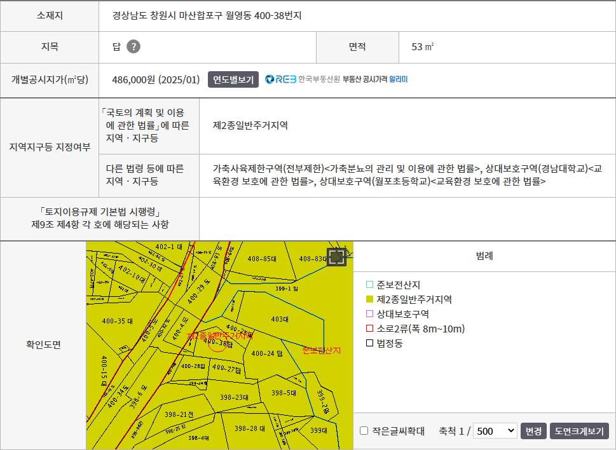Click parcel 400-24 답 on the map

coord(267,353)
